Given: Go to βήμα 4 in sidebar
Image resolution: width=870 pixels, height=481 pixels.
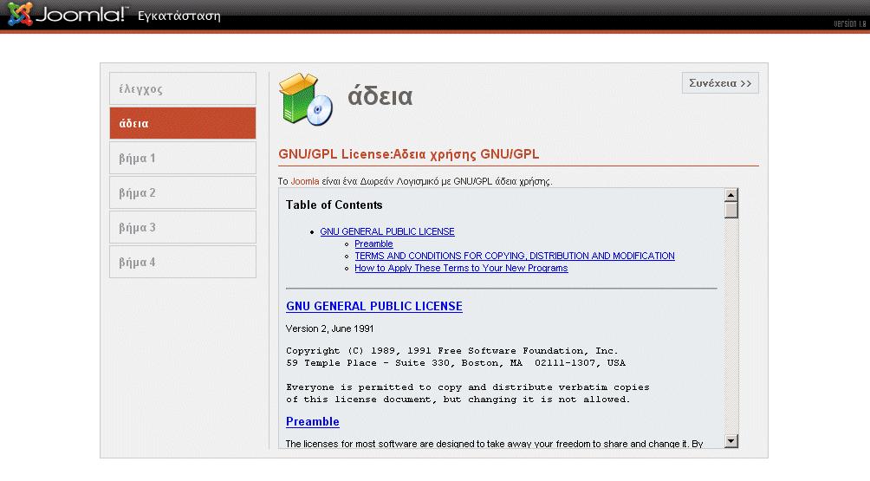Looking at the screenshot, I should click(183, 262).
